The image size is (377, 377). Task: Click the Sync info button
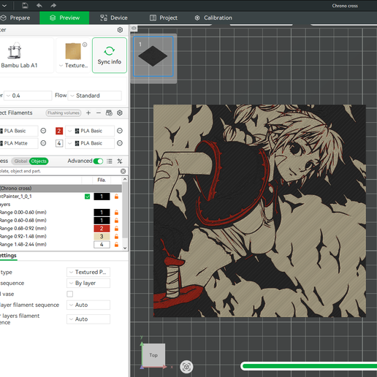[x=110, y=56]
